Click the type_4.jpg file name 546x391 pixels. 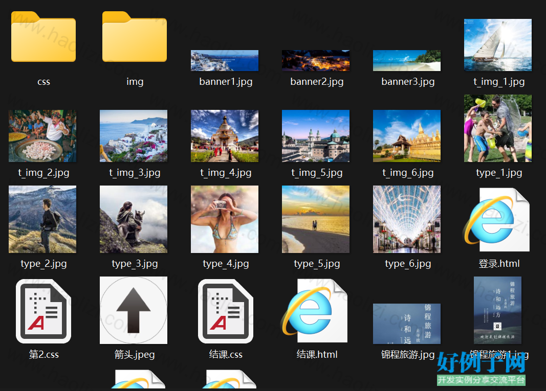click(x=226, y=264)
